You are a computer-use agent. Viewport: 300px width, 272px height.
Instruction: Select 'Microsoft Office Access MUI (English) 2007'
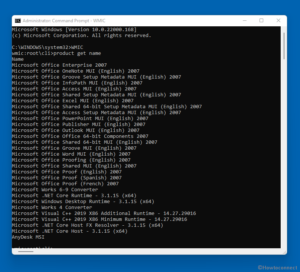(74, 89)
